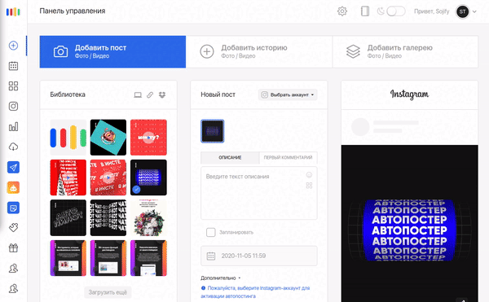
Task: Insert emoji in the description field
Action: [x=309, y=175]
